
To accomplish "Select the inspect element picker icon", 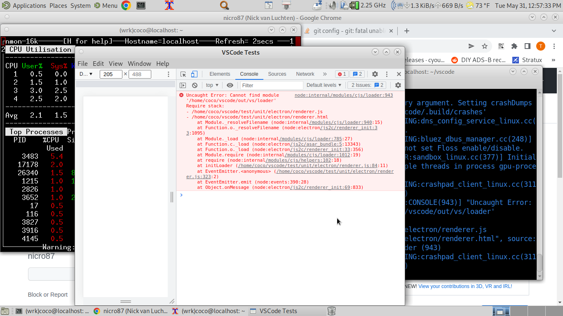I will pos(183,74).
